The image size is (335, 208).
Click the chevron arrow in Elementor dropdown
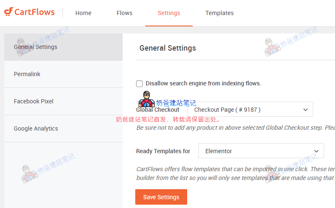tap(316, 151)
